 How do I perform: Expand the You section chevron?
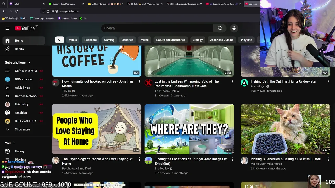[x=14, y=143]
